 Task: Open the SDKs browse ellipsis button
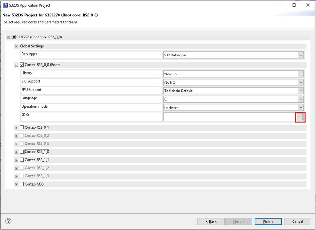300,117
